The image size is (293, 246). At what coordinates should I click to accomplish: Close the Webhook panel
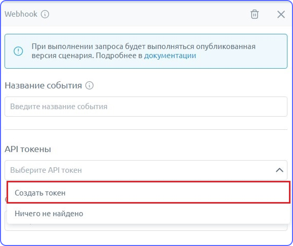click(281, 14)
